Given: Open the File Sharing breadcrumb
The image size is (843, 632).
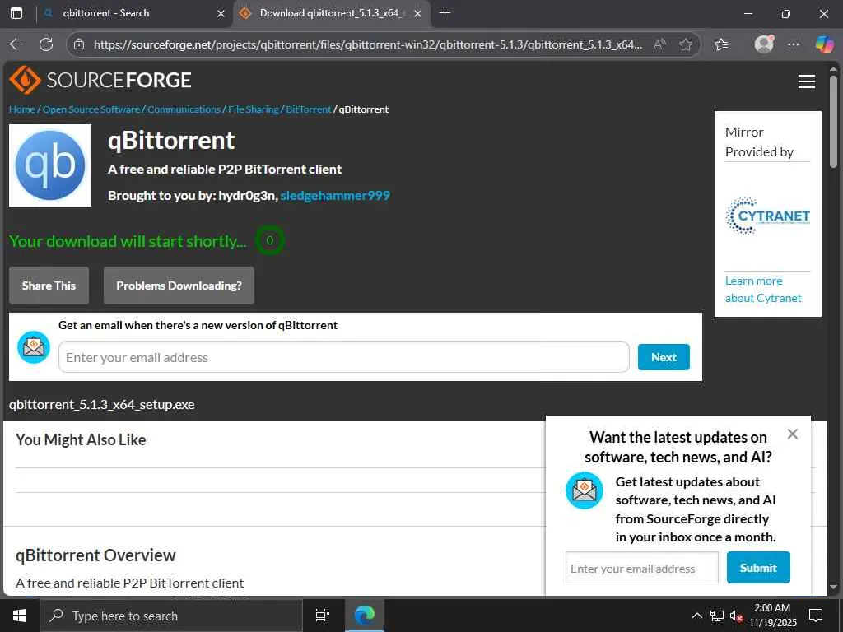Looking at the screenshot, I should [x=254, y=109].
